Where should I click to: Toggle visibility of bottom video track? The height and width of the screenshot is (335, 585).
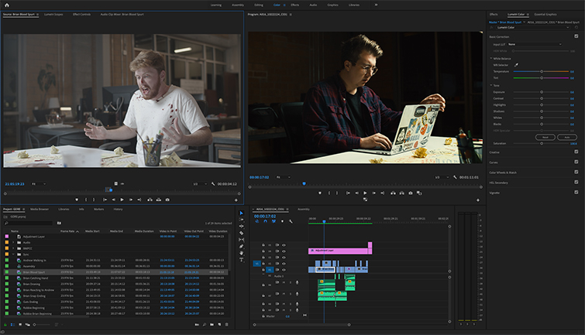pyautogui.click(x=284, y=270)
